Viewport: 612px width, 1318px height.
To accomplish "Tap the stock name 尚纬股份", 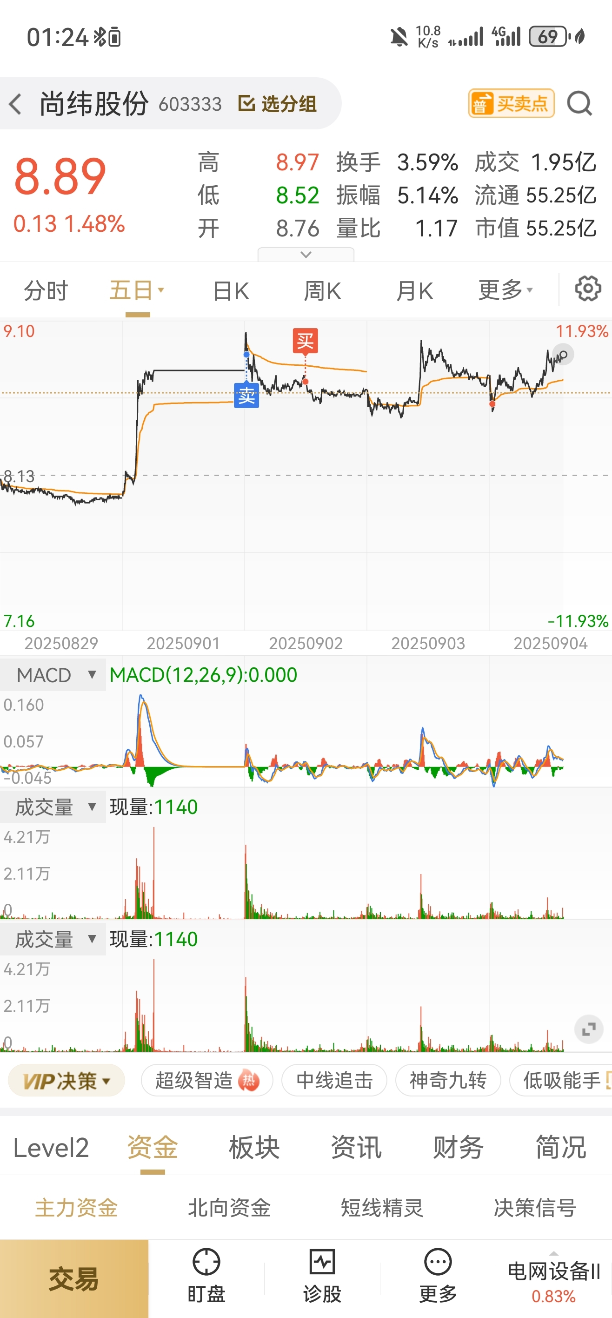I will [x=94, y=104].
